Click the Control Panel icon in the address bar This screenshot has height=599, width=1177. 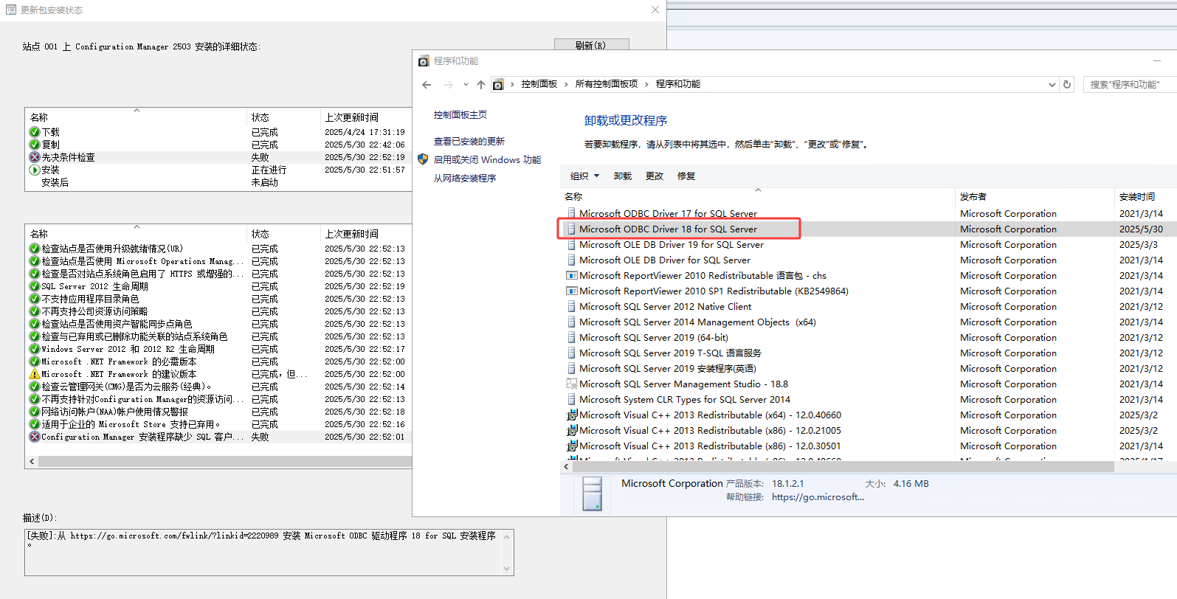click(x=498, y=85)
